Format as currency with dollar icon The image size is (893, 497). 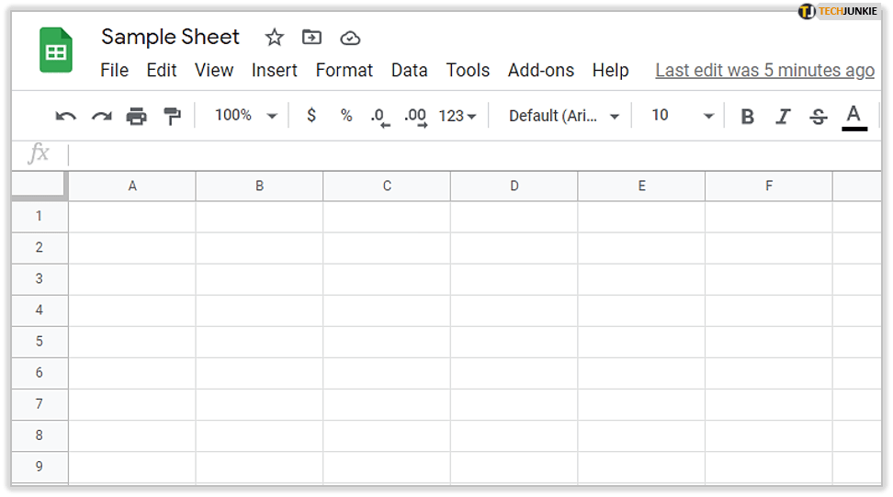311,116
